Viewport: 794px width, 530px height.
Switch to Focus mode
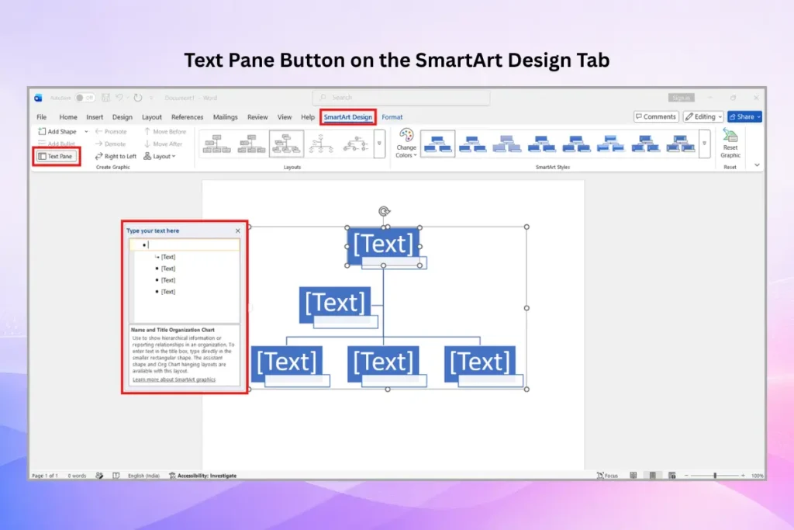[x=608, y=476]
